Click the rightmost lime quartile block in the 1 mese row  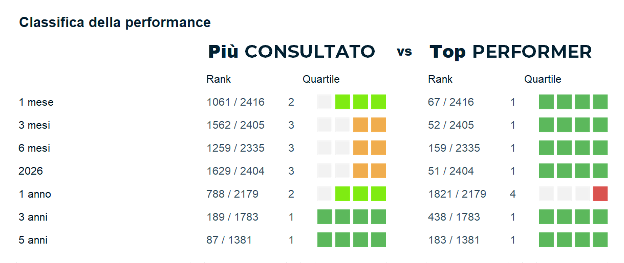tap(378, 102)
